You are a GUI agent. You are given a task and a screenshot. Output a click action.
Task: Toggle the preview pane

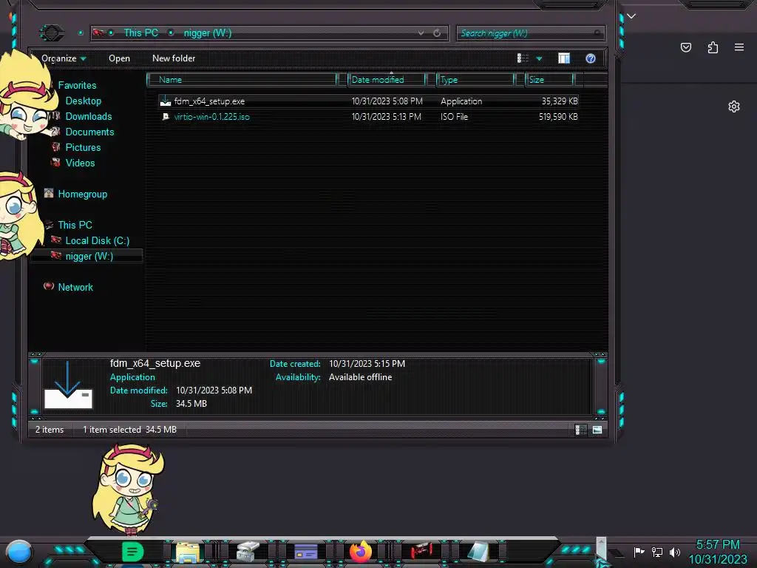564,58
